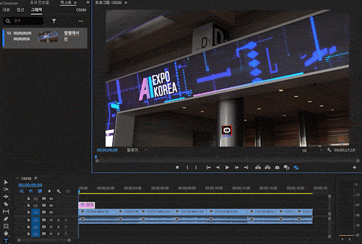Open caption track options in timeline
Screen dimensions: 362x244
68,191
